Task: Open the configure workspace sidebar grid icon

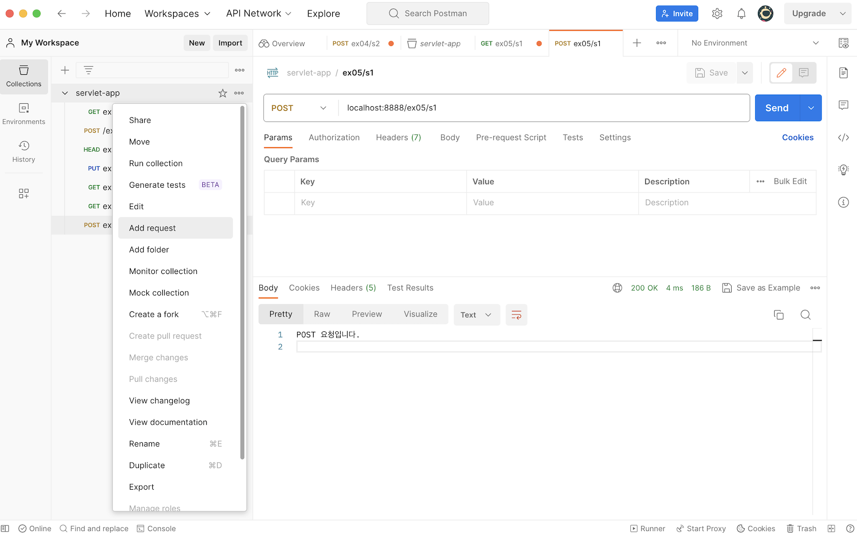Action: 24,193
